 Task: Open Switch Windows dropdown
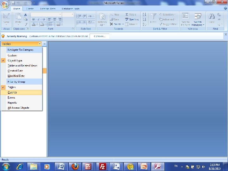(x=198, y=20)
